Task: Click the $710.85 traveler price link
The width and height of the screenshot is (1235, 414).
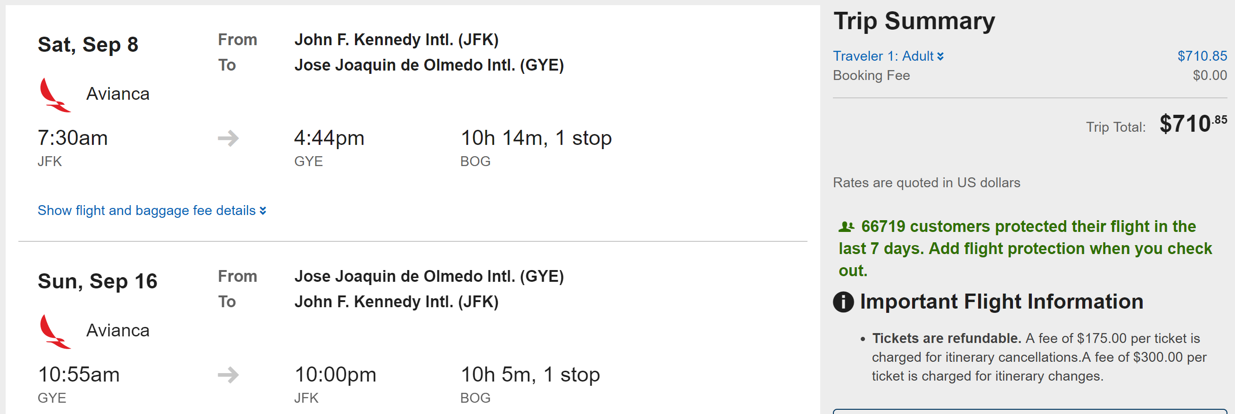Action: tap(1202, 56)
